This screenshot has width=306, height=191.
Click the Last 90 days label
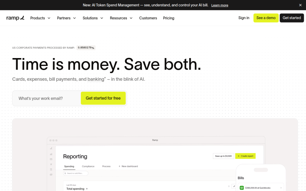[x=71, y=185]
